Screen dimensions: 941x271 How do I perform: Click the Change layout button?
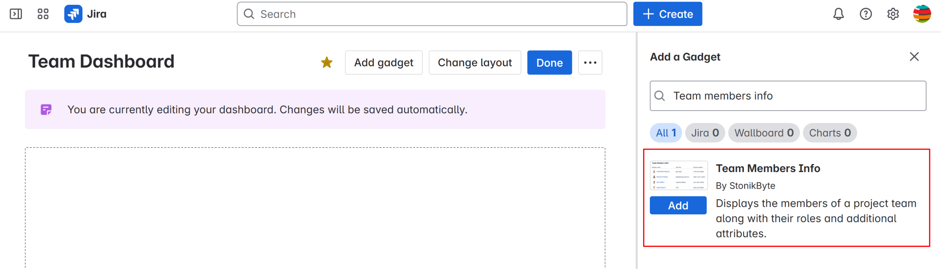tap(475, 63)
